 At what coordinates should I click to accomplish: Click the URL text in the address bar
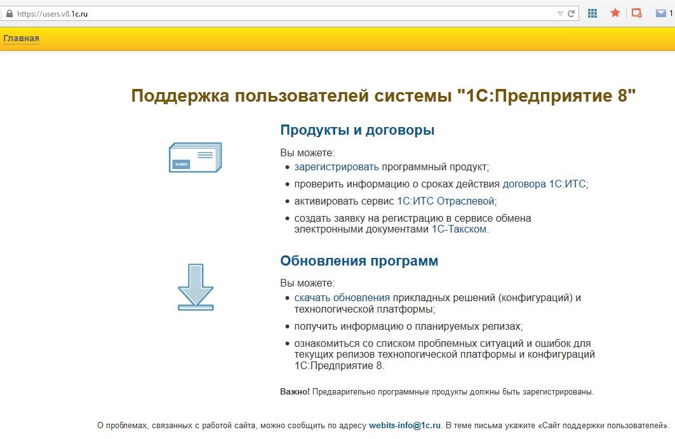tap(52, 13)
